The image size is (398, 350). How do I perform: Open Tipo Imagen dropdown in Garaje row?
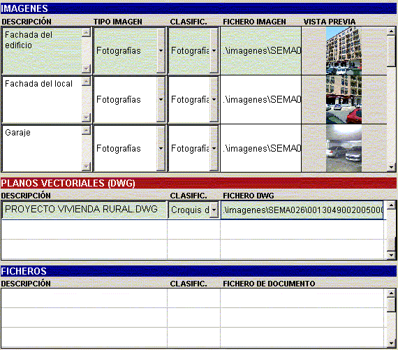coord(161,148)
